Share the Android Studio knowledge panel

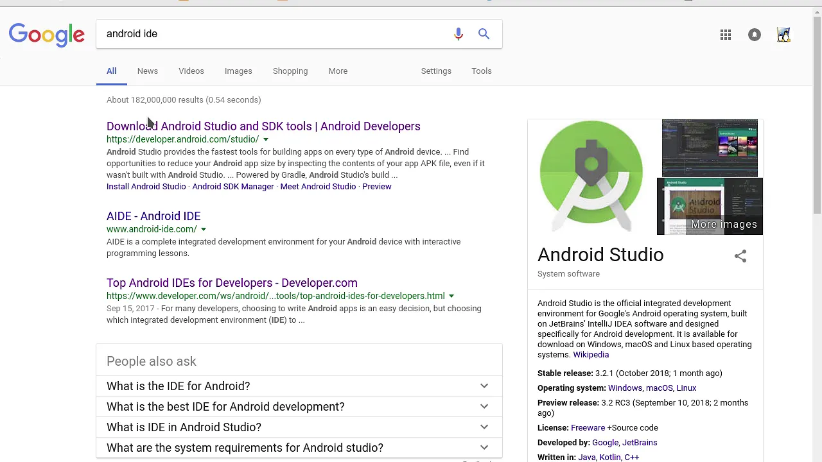click(x=740, y=256)
